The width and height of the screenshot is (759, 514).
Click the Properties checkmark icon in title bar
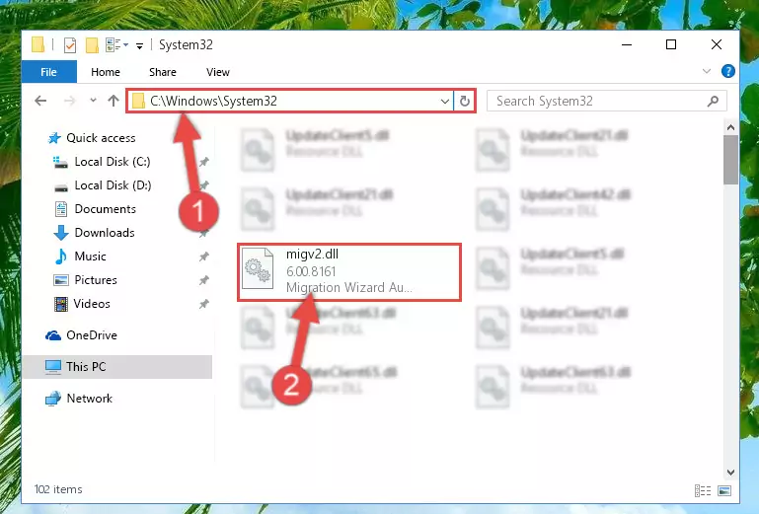click(70, 45)
